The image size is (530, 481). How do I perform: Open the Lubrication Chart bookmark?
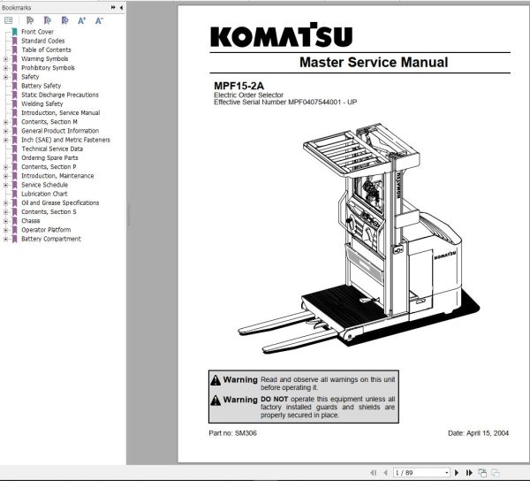tap(44, 194)
